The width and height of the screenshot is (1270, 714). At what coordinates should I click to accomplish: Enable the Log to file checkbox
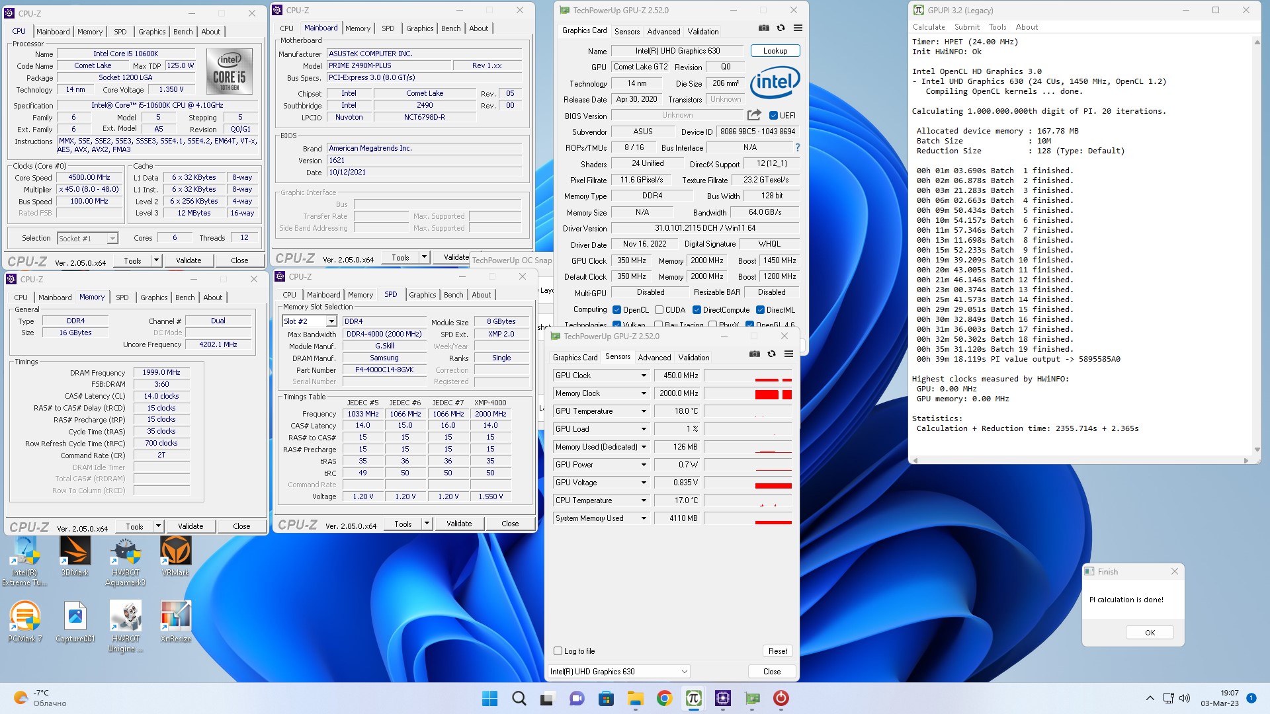pyautogui.click(x=558, y=651)
